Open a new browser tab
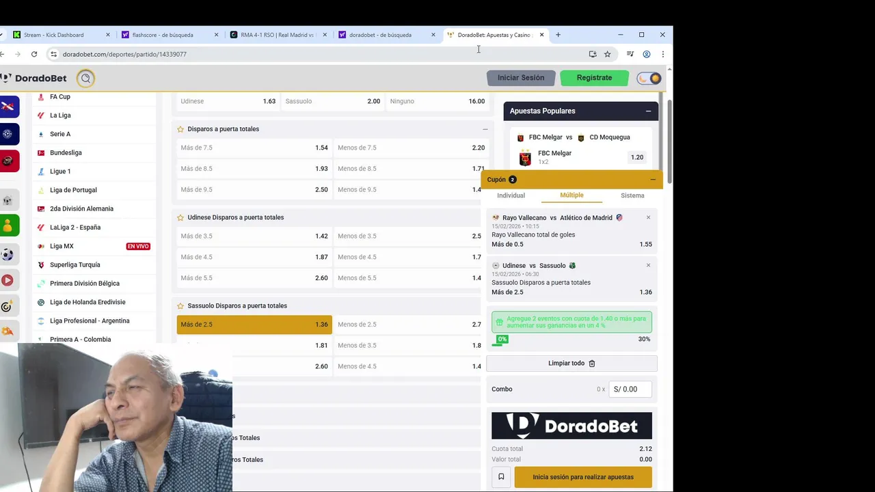 pos(558,35)
